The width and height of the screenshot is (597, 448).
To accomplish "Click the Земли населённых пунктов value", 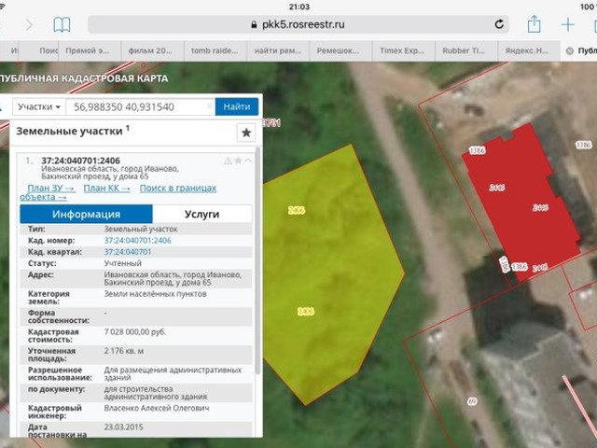I will click(x=156, y=294).
